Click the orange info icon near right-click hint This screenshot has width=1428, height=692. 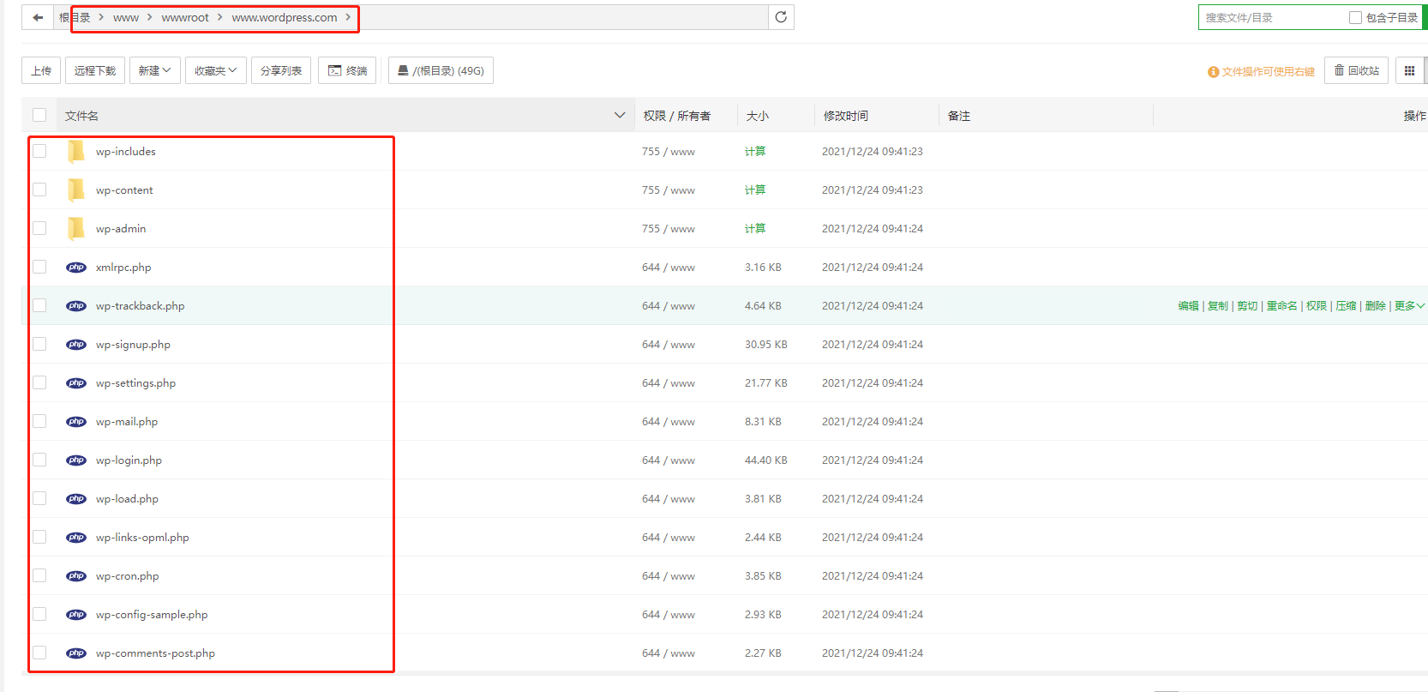tap(1213, 72)
